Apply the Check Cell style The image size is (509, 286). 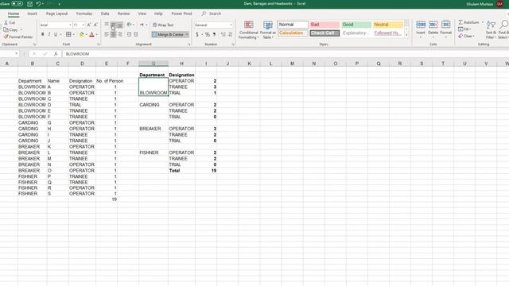coord(324,33)
